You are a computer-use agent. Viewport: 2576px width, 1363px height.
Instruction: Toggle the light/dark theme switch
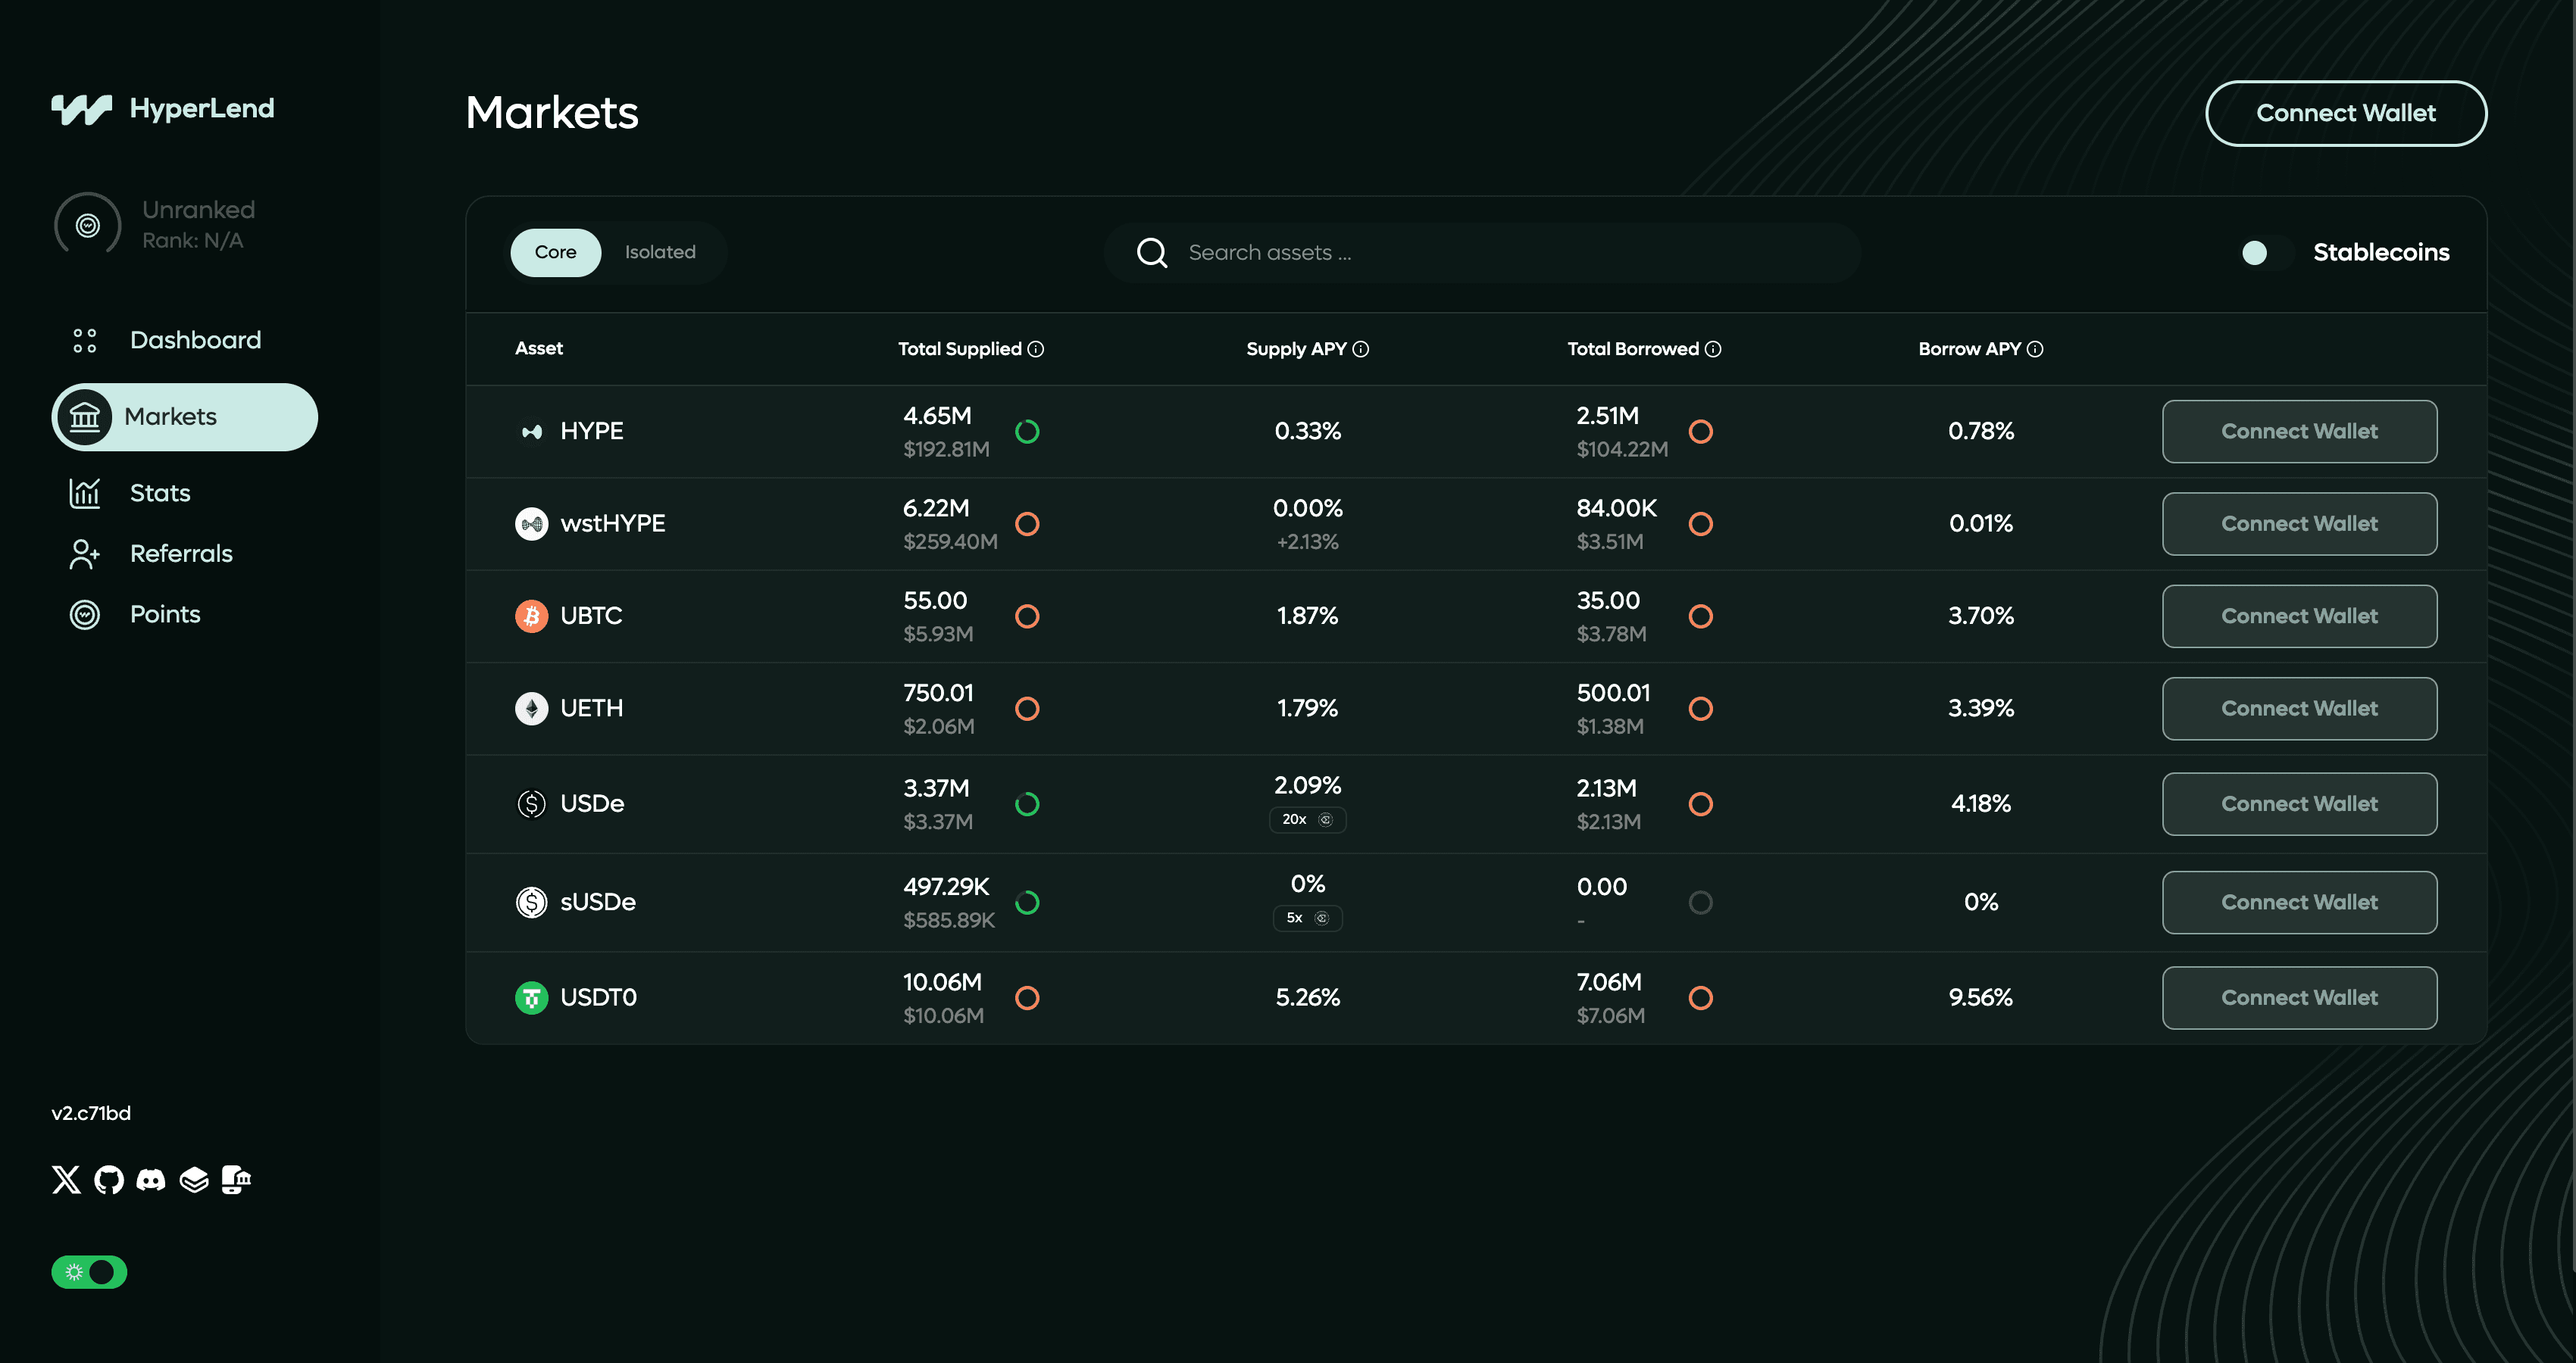89,1272
